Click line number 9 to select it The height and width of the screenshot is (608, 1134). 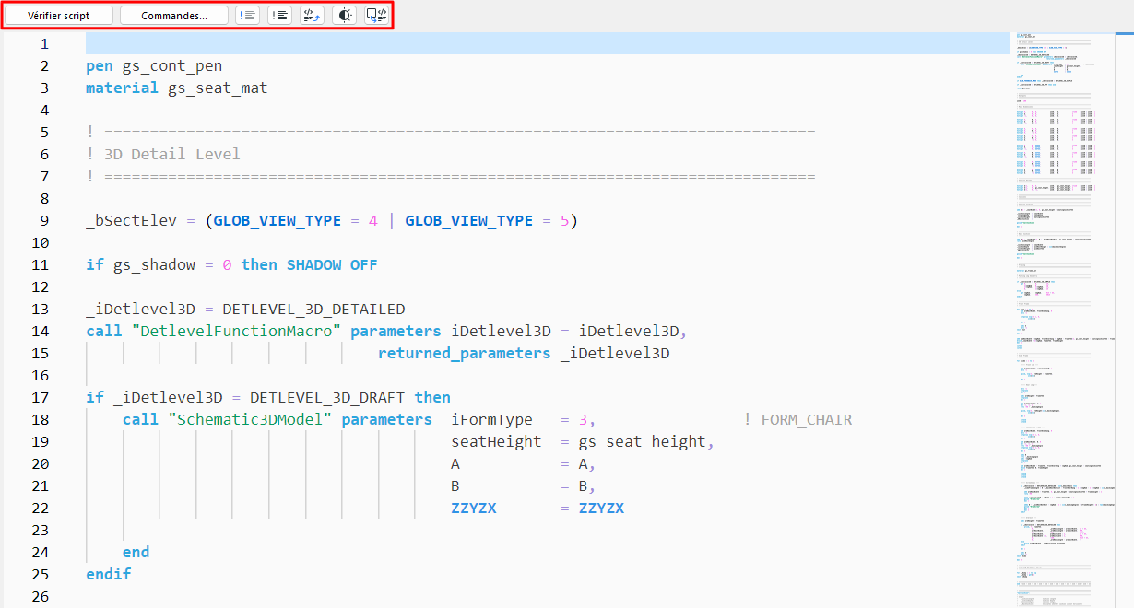(40, 220)
